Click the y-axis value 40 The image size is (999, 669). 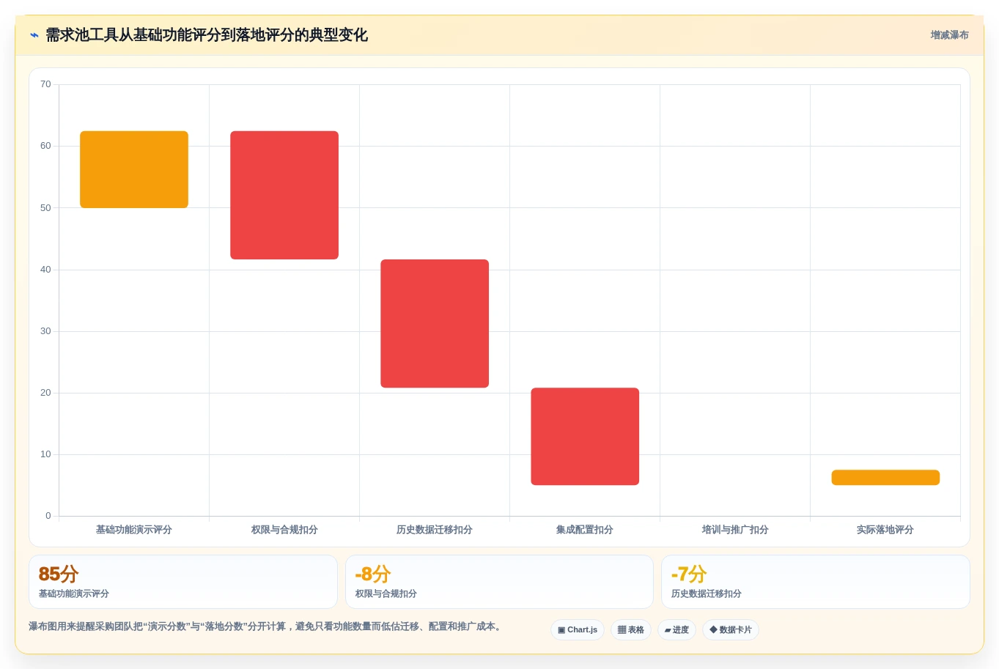(45, 270)
